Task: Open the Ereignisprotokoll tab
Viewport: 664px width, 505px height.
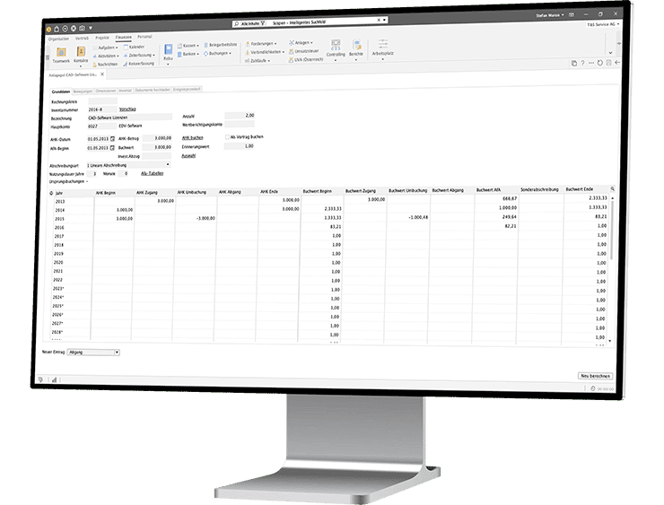Action: pos(187,90)
